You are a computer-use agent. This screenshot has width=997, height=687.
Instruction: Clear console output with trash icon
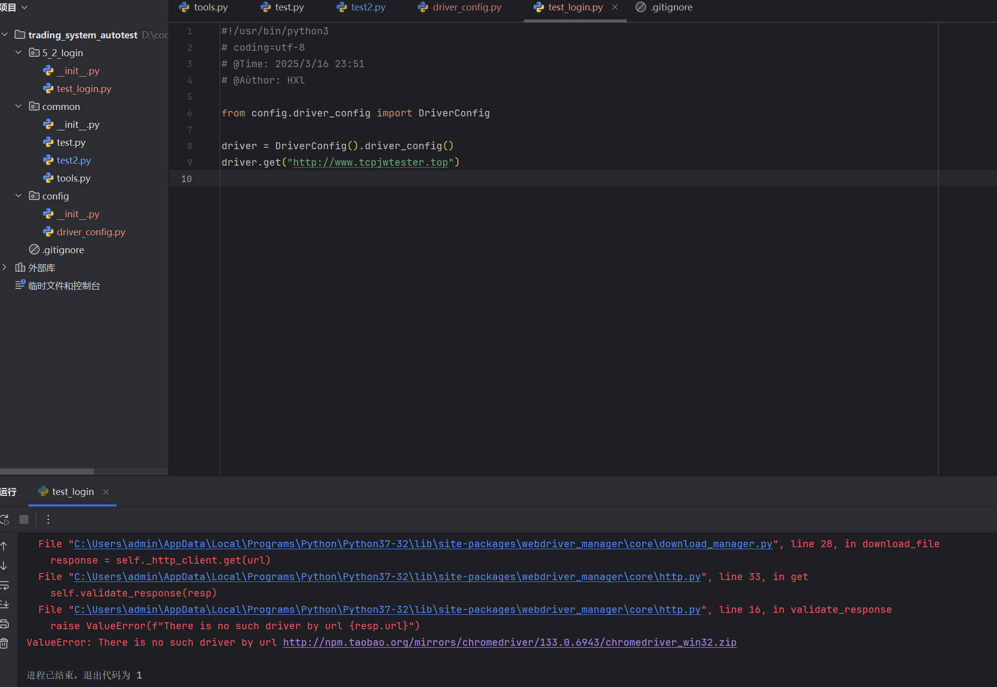coord(4,643)
